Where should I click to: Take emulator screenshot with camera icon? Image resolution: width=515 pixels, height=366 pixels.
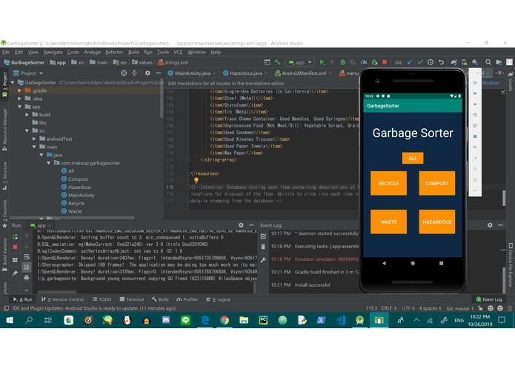475,136
